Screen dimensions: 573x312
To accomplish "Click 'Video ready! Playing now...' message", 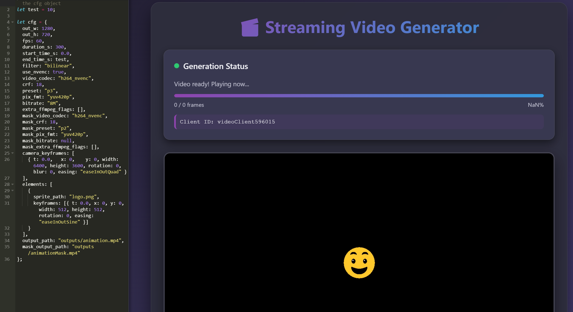I will coord(212,84).
